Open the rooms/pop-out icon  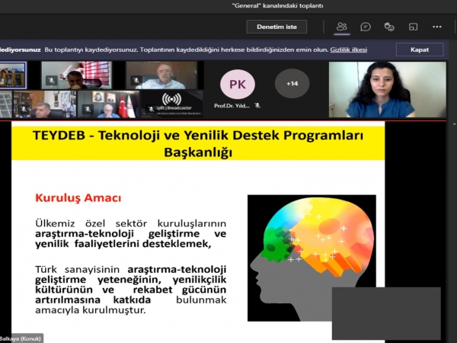(413, 27)
